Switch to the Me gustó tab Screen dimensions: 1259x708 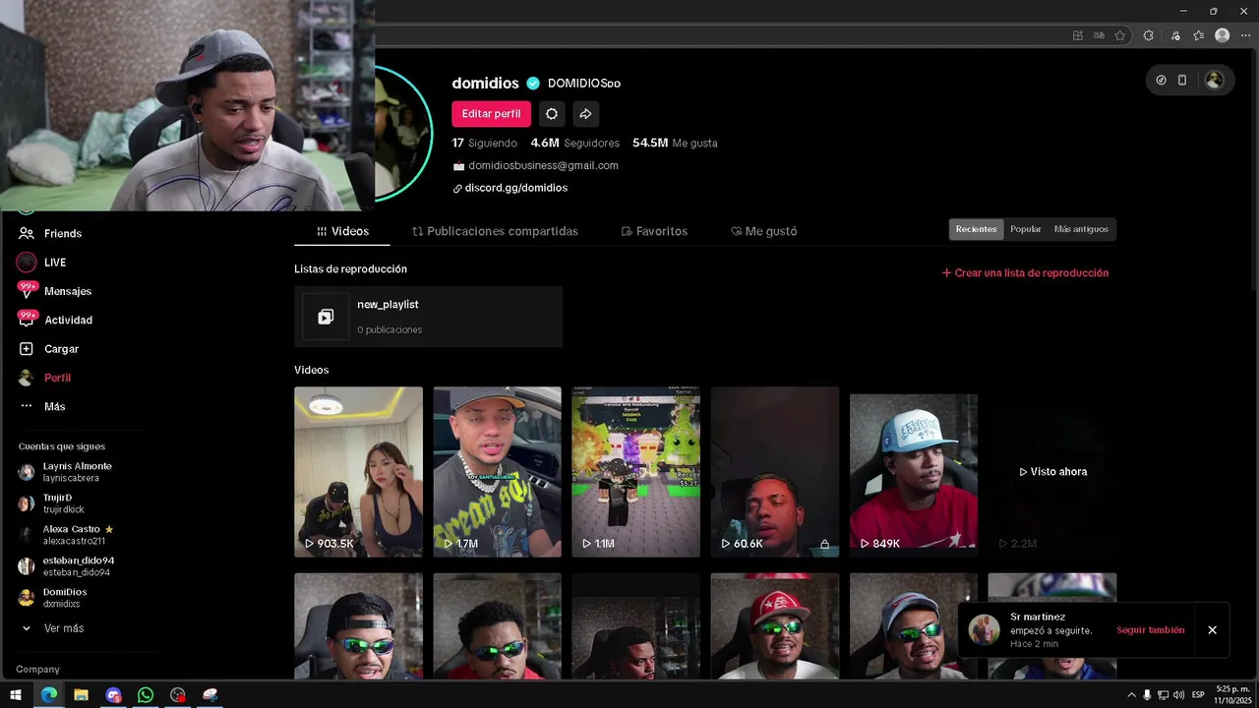click(764, 231)
